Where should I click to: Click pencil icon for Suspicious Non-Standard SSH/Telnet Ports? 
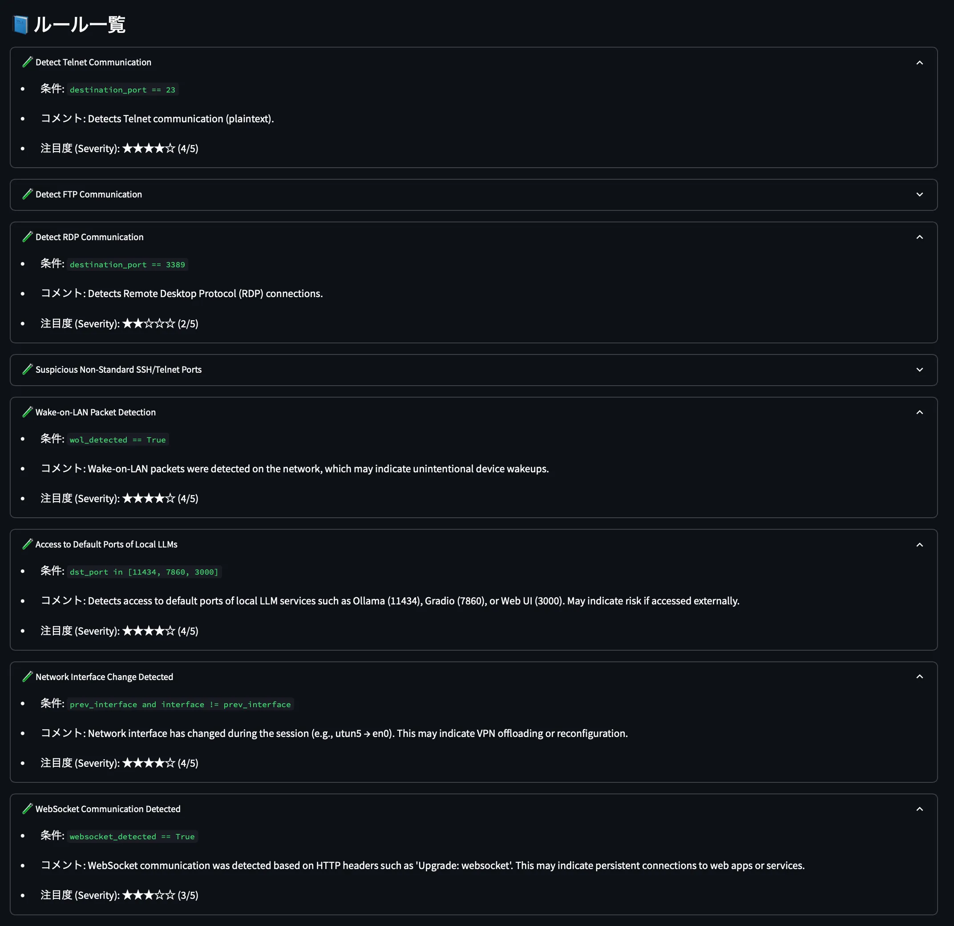[x=28, y=369]
